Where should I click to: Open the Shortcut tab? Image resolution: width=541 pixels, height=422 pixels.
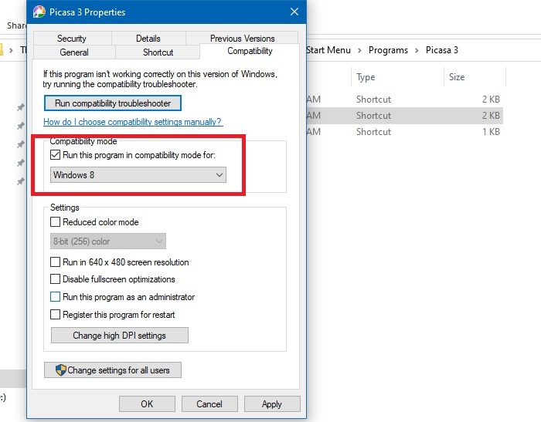158,52
